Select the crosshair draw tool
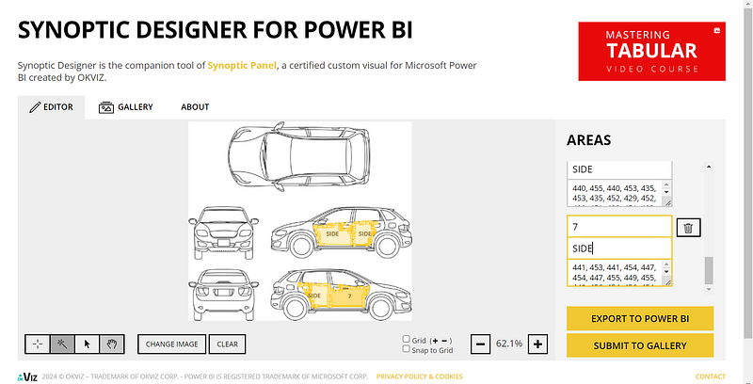 pos(38,344)
